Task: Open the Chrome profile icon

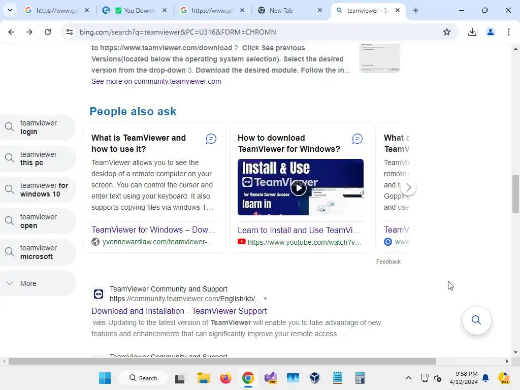Action: [491, 32]
